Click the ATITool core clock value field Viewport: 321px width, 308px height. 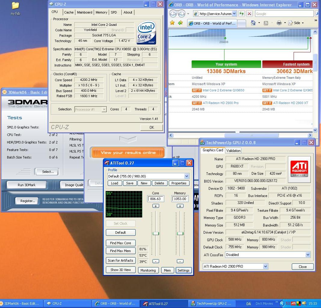[155, 199]
